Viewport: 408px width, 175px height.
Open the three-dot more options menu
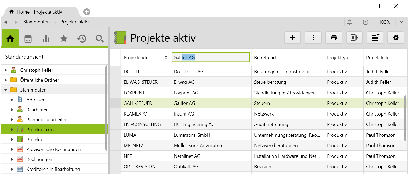[x=313, y=38]
